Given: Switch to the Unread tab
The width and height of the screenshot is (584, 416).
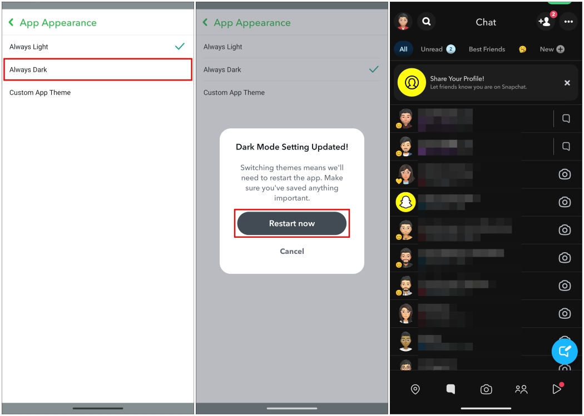Looking at the screenshot, I should pyautogui.click(x=432, y=49).
